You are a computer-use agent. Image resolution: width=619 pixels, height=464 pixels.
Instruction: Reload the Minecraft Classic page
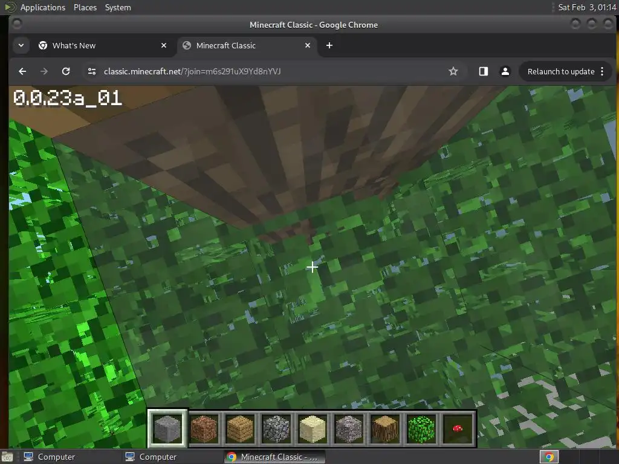(66, 71)
